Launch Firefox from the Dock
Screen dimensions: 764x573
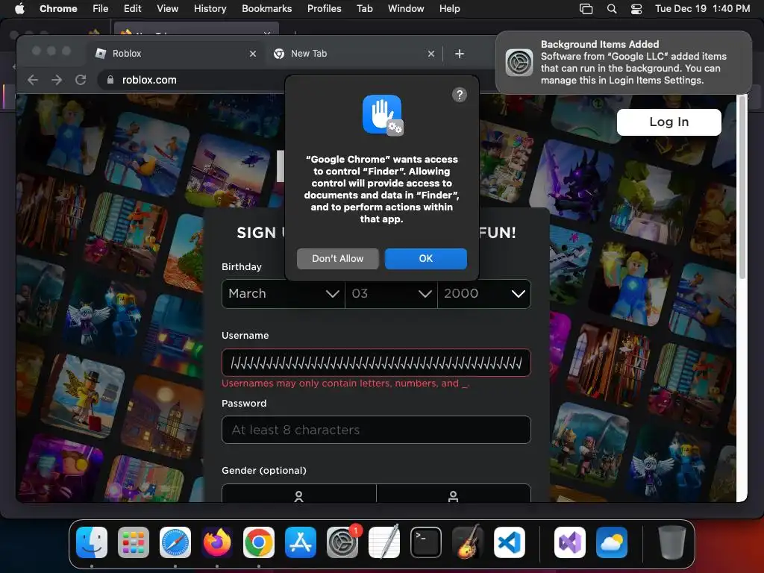point(217,542)
